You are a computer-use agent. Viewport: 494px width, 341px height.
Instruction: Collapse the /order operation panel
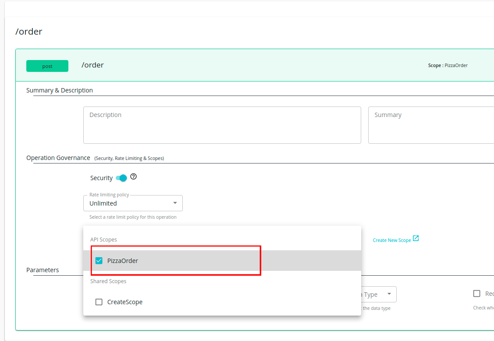pos(92,65)
